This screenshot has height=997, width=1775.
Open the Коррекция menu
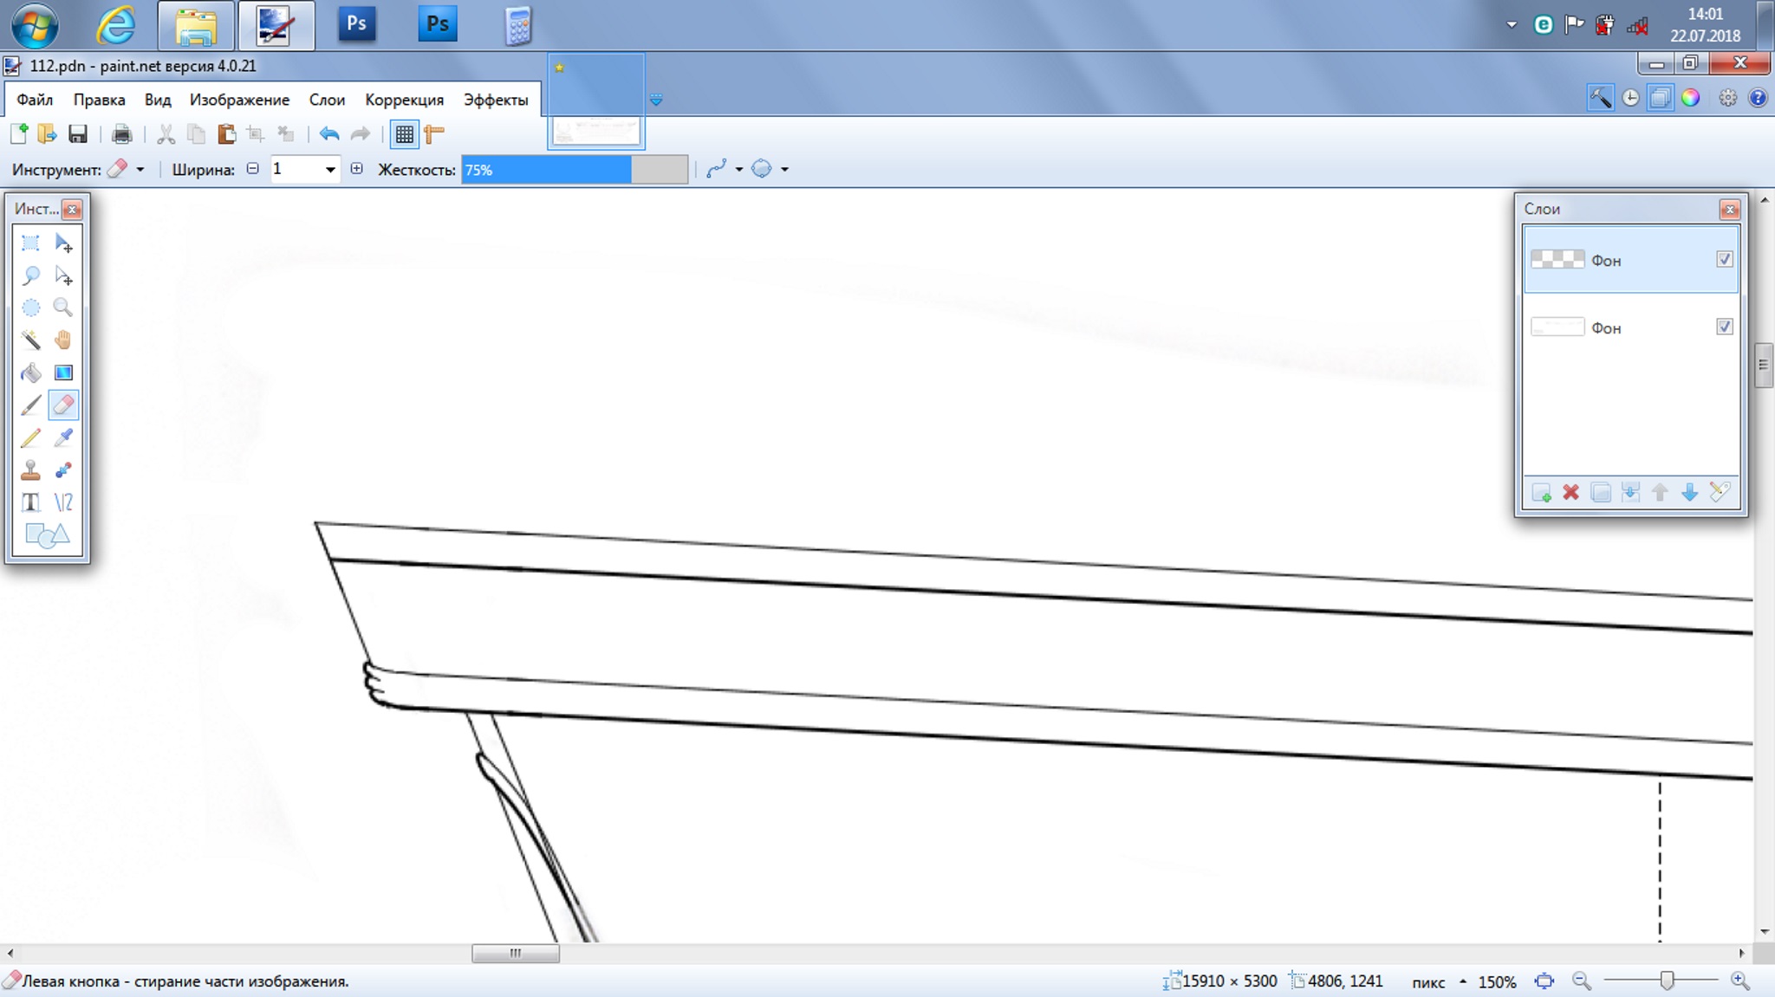click(404, 100)
